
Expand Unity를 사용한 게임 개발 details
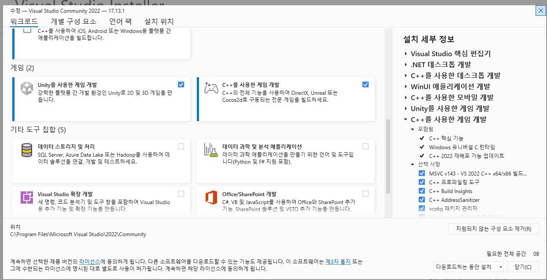[x=406, y=108]
